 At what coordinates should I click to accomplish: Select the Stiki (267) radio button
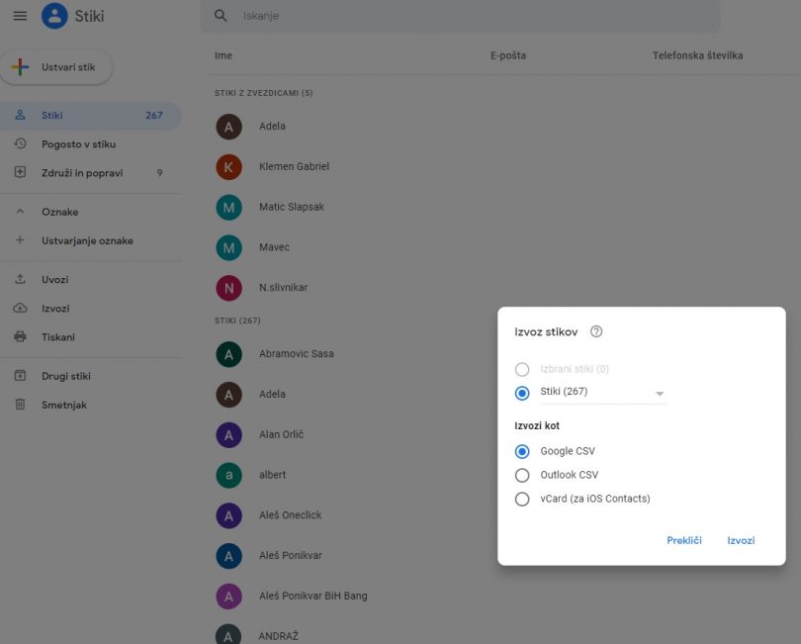pos(522,393)
